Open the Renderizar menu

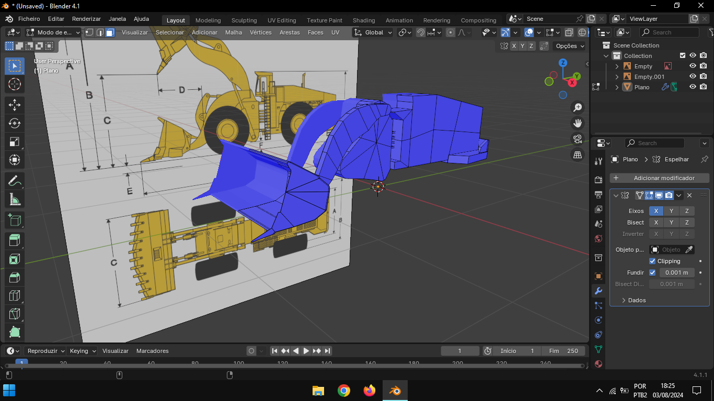[x=86, y=19]
